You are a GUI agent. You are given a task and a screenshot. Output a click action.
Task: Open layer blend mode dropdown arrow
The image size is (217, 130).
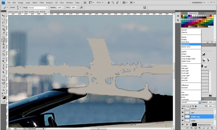pos(200,102)
